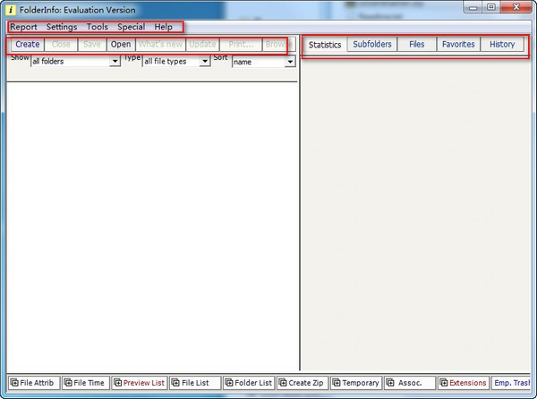The height and width of the screenshot is (399, 537).
Task: Switch to the History tab
Action: (x=502, y=45)
